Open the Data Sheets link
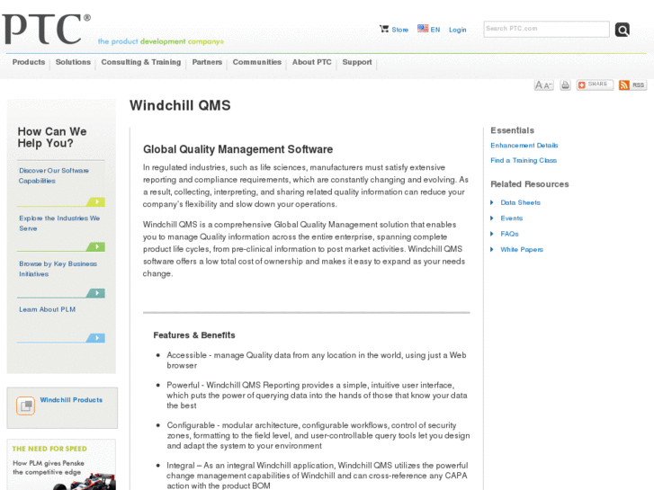The image size is (654, 490). (x=520, y=202)
